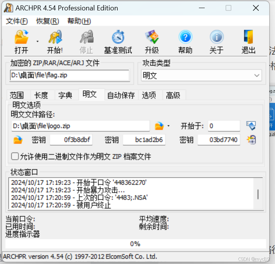Click the 0% progress bar
The image size is (275, 264).
(x=136, y=244)
